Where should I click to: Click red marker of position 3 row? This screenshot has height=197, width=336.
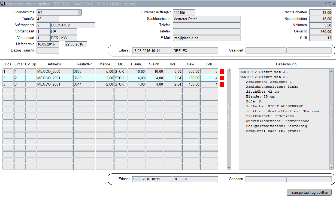[222, 84]
